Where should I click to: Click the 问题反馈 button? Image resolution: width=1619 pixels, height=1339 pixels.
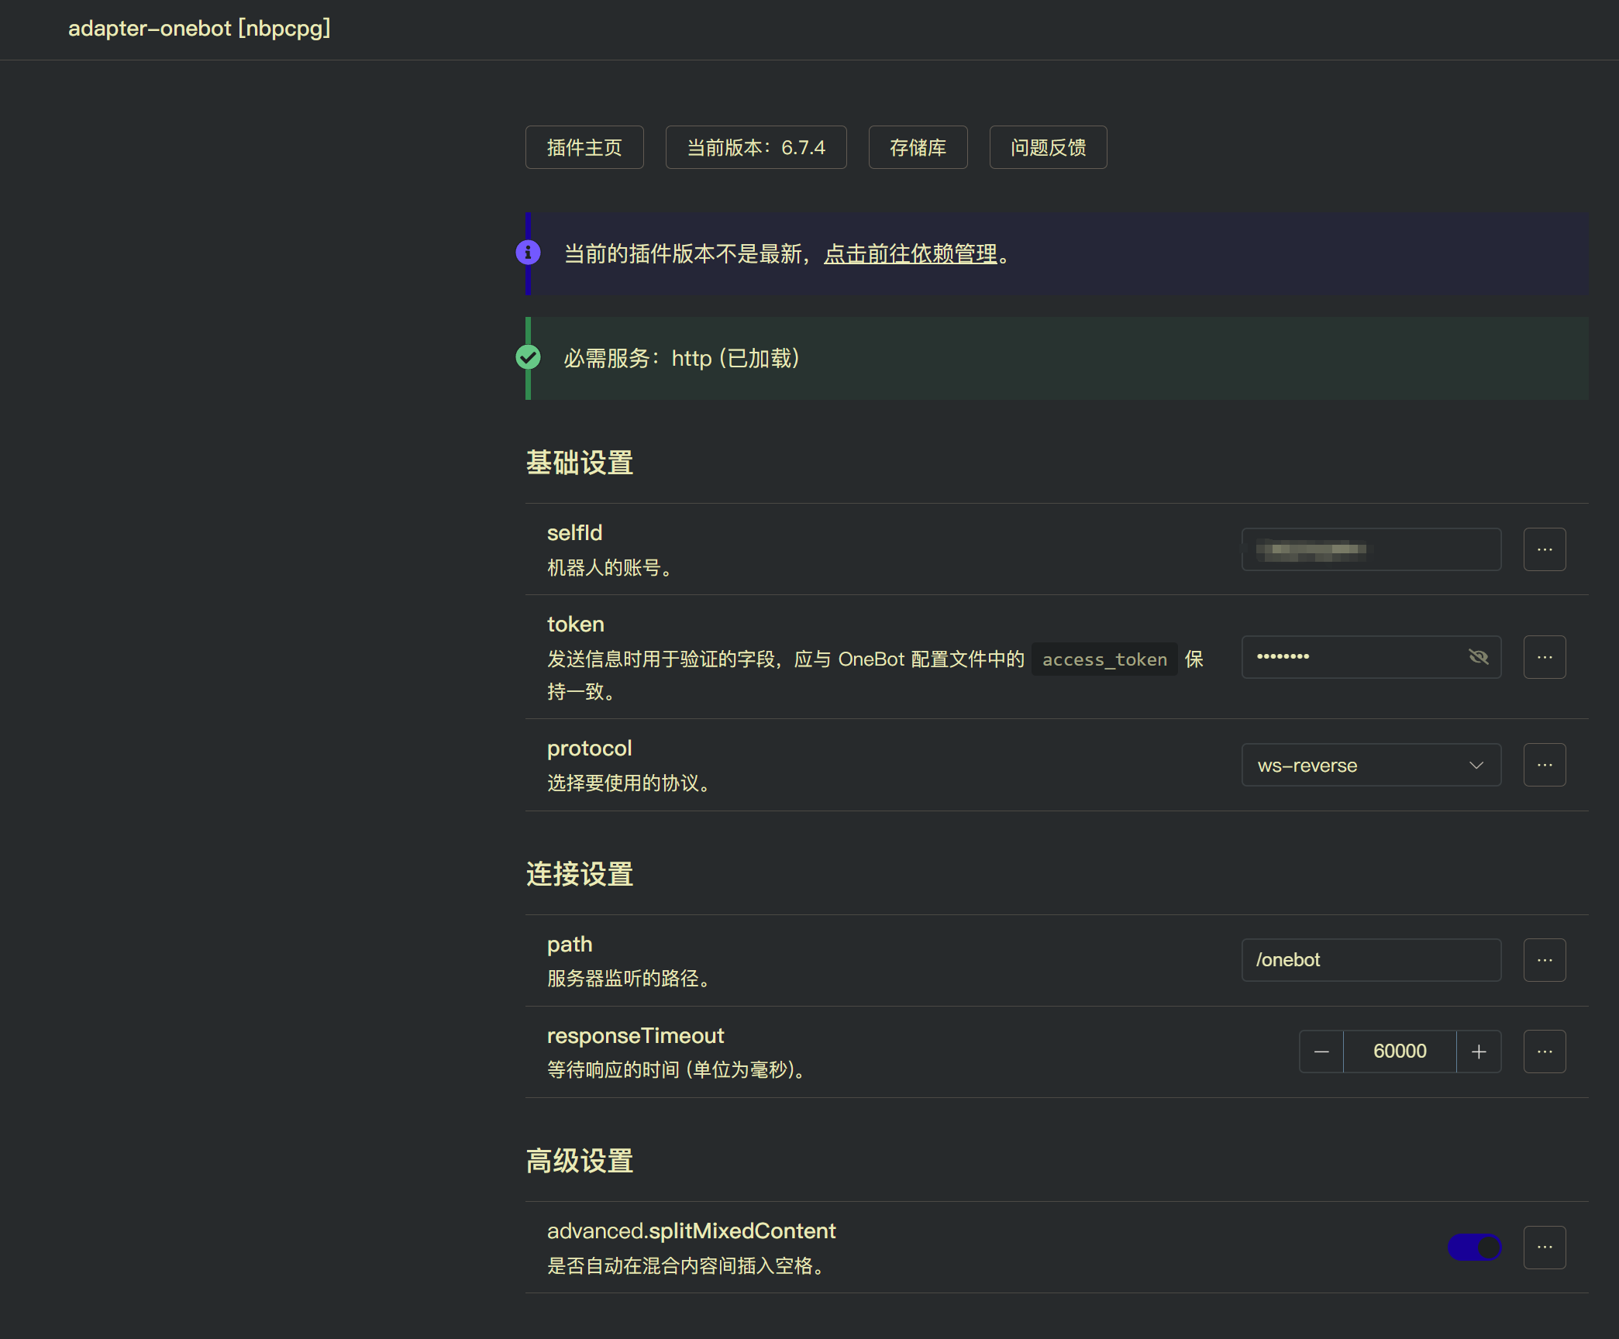[1048, 147]
